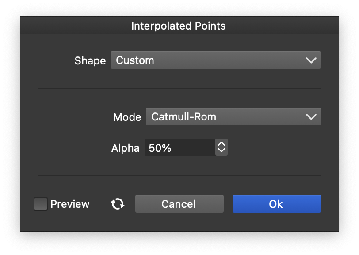
Task: Click the Mode label
Action: pos(127,117)
